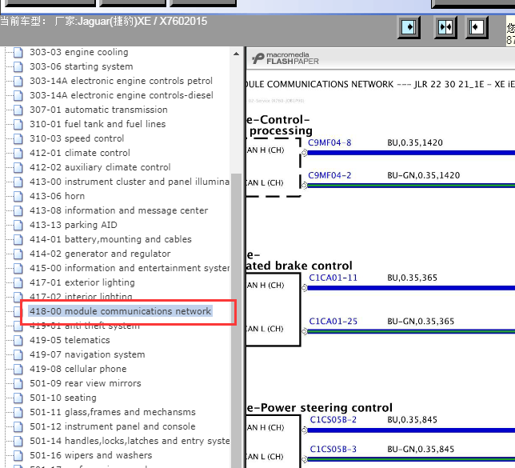Select 310-03 speed control
The image size is (515, 468).
77,138
